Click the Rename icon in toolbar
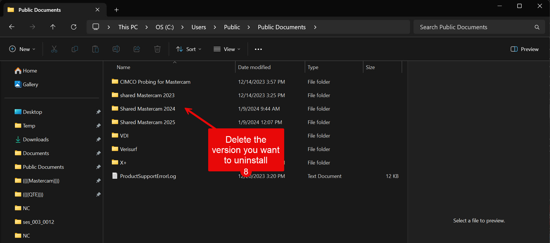The height and width of the screenshot is (243, 550). pos(116,49)
